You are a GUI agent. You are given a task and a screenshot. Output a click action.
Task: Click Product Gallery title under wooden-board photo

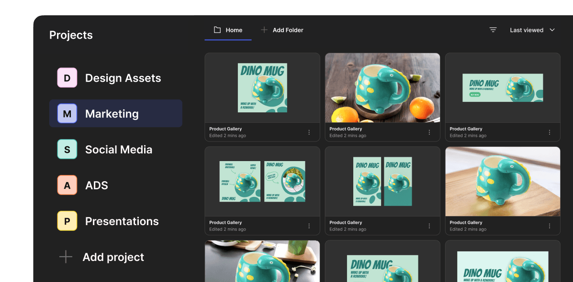466,223
